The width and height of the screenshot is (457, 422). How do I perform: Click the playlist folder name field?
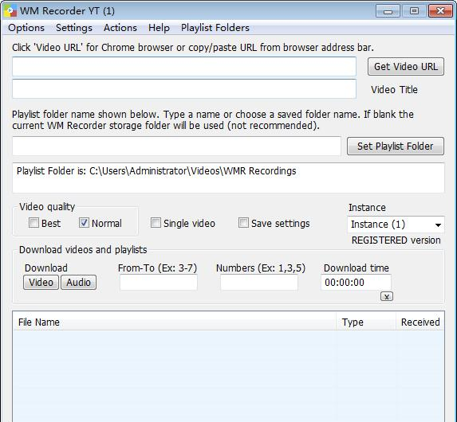coord(176,146)
